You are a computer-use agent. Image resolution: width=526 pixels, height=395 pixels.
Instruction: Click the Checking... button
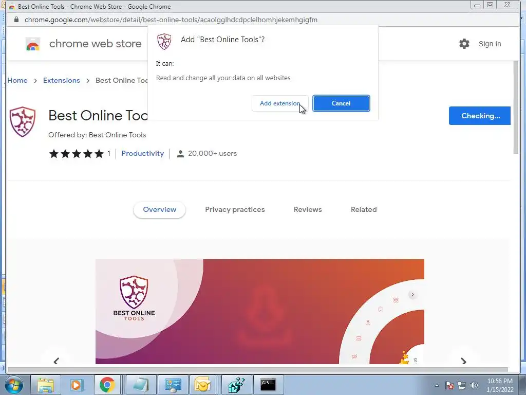coord(480,116)
